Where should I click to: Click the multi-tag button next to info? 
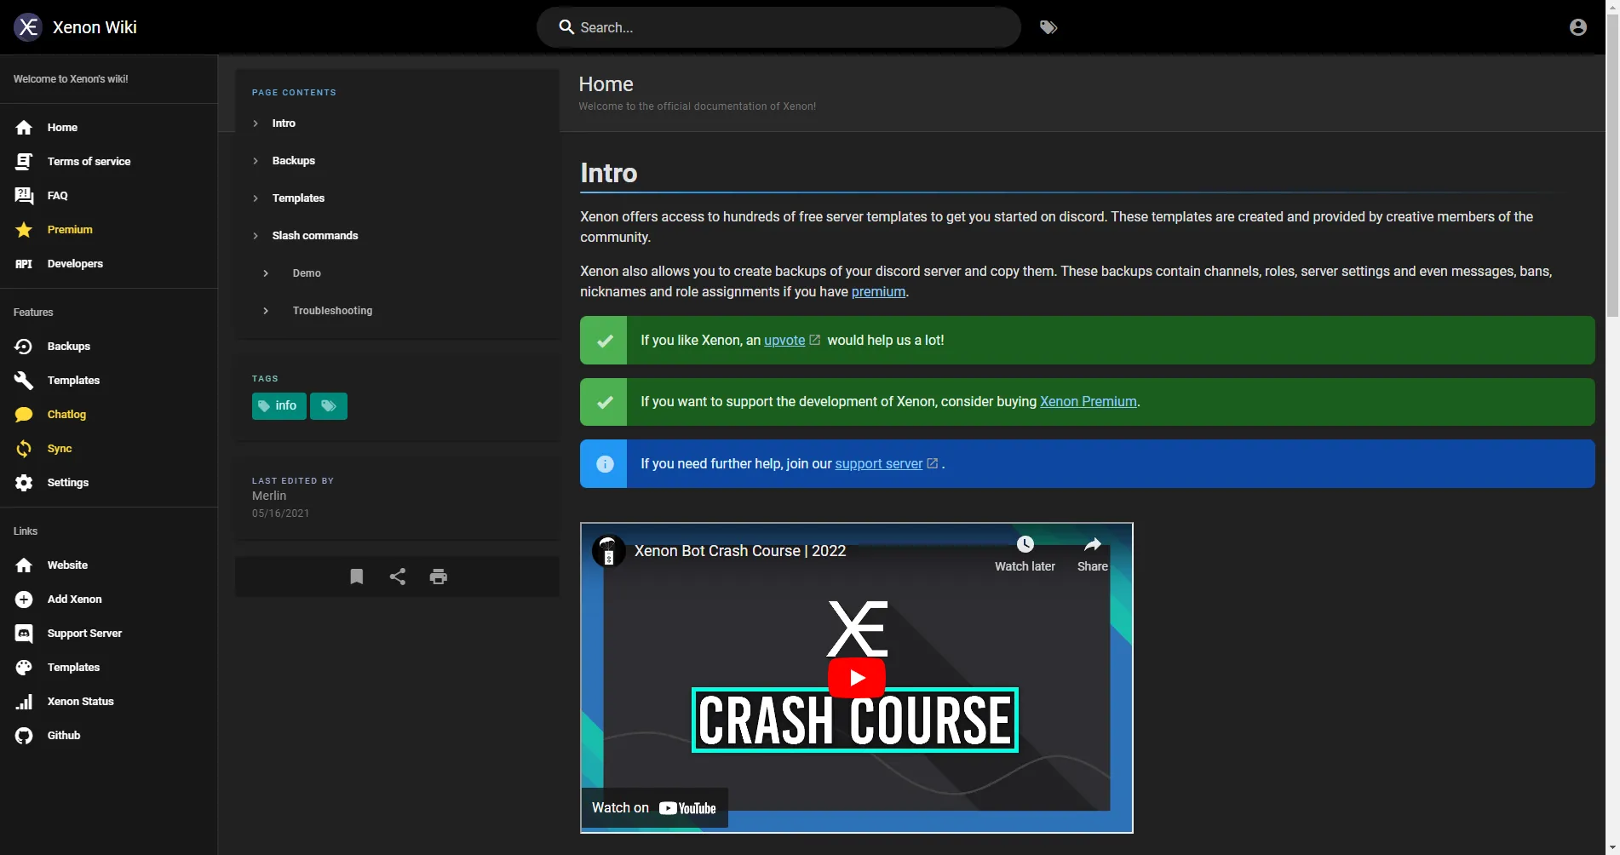[x=329, y=406]
